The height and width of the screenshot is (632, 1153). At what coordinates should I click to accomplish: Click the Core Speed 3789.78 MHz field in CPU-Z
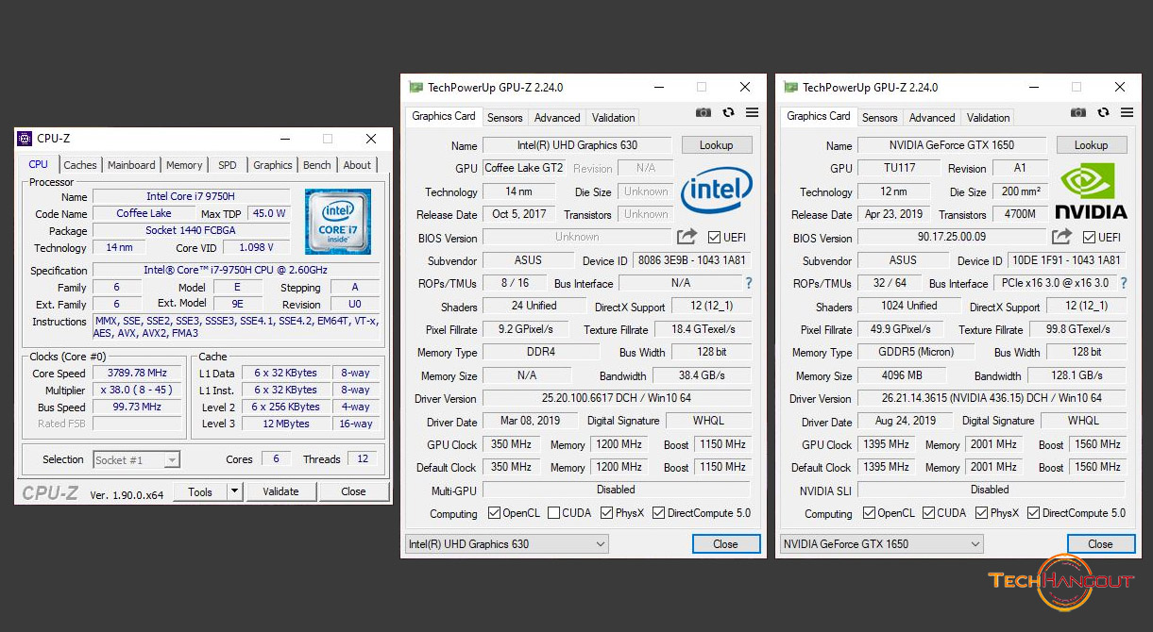(138, 373)
